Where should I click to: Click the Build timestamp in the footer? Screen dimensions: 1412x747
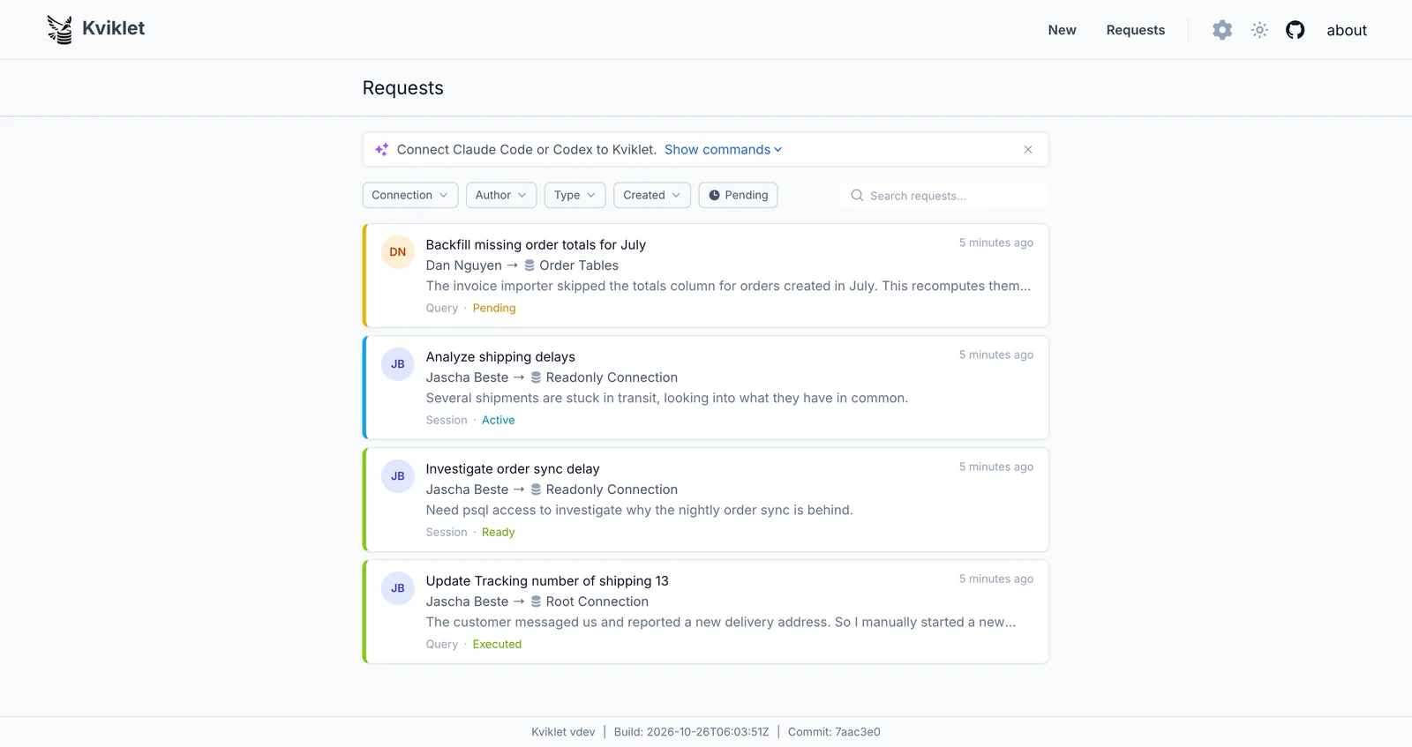click(x=692, y=732)
